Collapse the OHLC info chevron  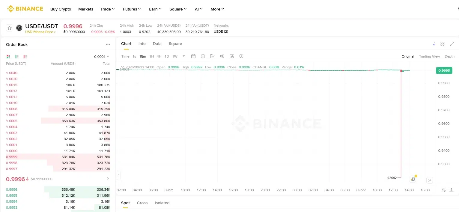122,67
